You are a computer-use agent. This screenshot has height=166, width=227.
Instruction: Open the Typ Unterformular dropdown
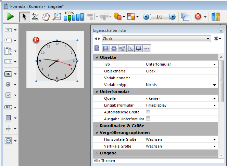coord(214,64)
